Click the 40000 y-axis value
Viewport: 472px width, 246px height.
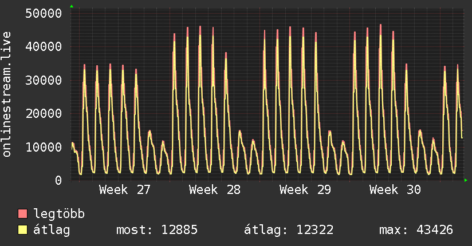point(44,46)
